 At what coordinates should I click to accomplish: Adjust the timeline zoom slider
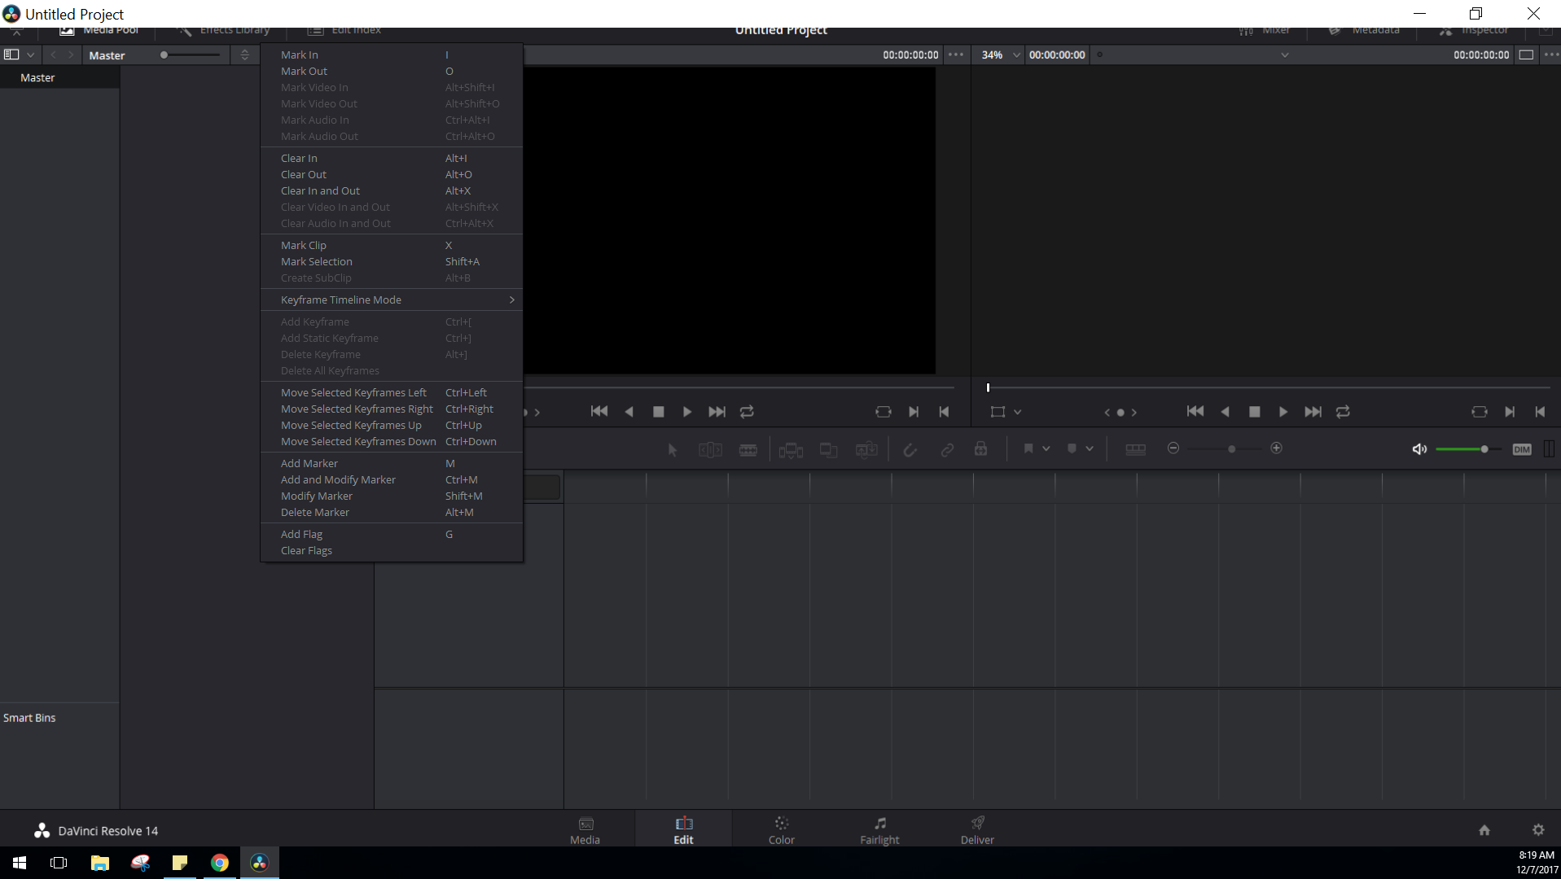click(1231, 449)
